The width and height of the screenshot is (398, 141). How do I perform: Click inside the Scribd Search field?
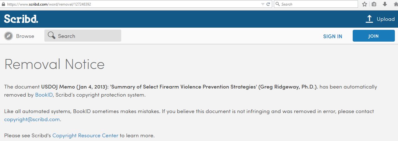(87, 36)
